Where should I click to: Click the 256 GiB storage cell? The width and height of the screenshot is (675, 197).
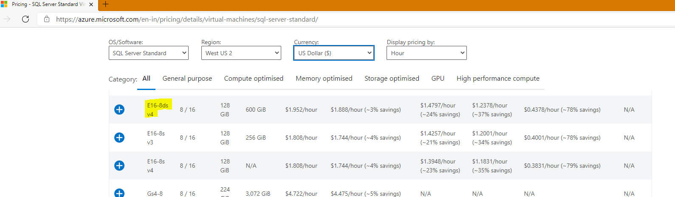click(x=256, y=138)
